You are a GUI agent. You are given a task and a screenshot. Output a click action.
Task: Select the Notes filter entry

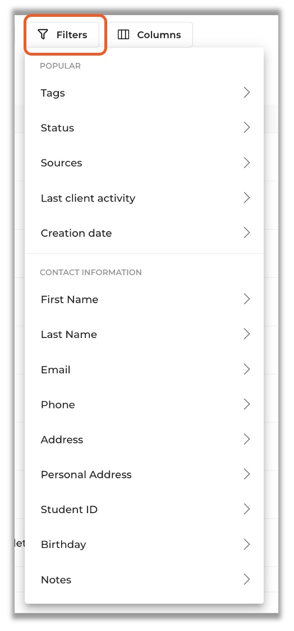point(144,579)
